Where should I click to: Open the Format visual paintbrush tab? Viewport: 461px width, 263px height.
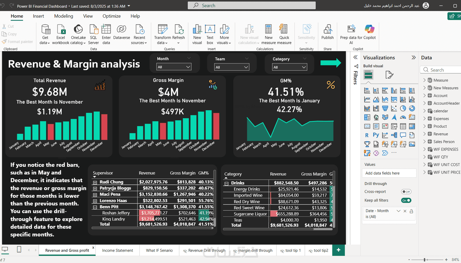point(389,75)
